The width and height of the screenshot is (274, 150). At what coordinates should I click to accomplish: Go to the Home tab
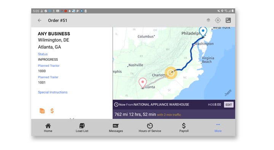click(x=48, y=128)
